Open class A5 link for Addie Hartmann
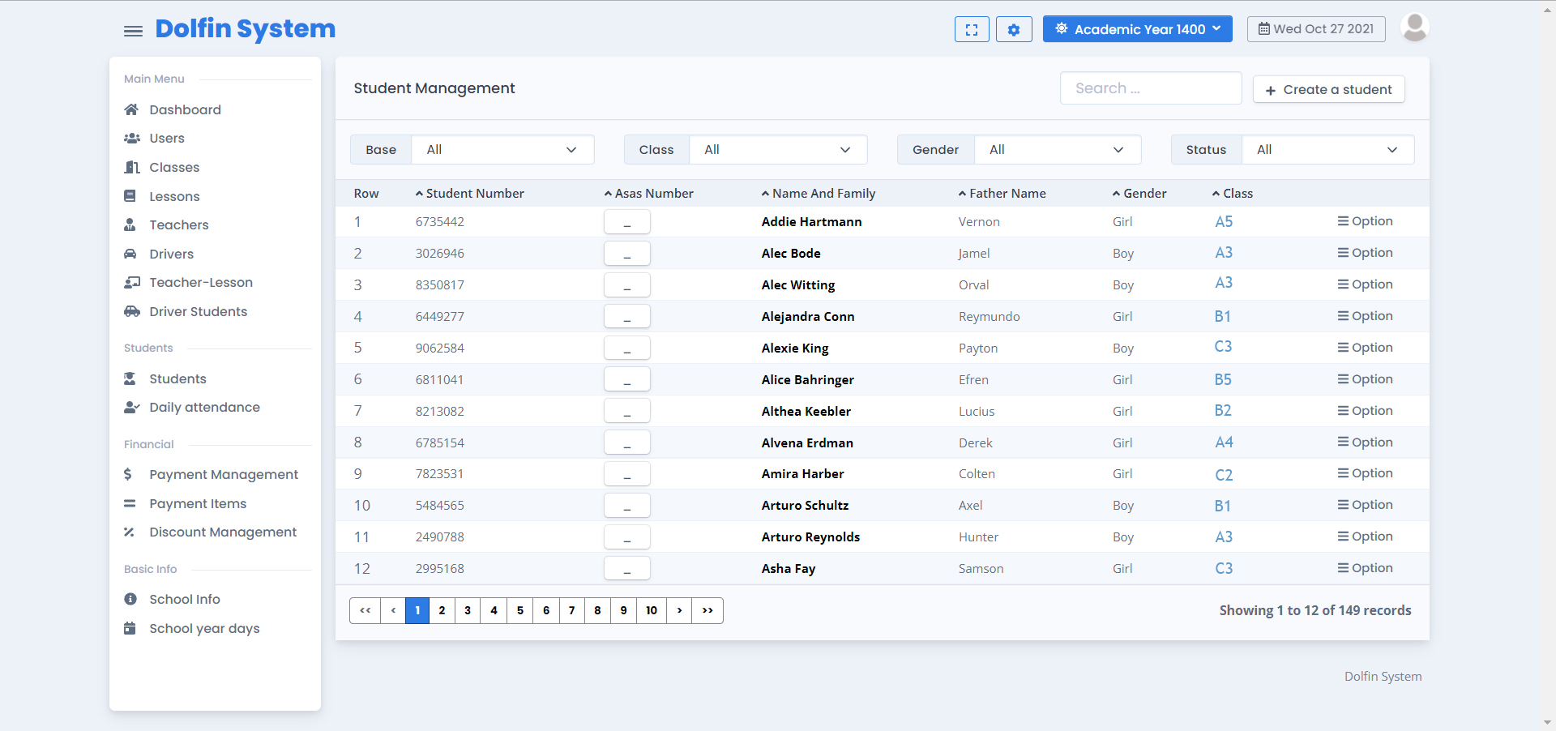Screen dimensions: 1556x731 point(1224,221)
